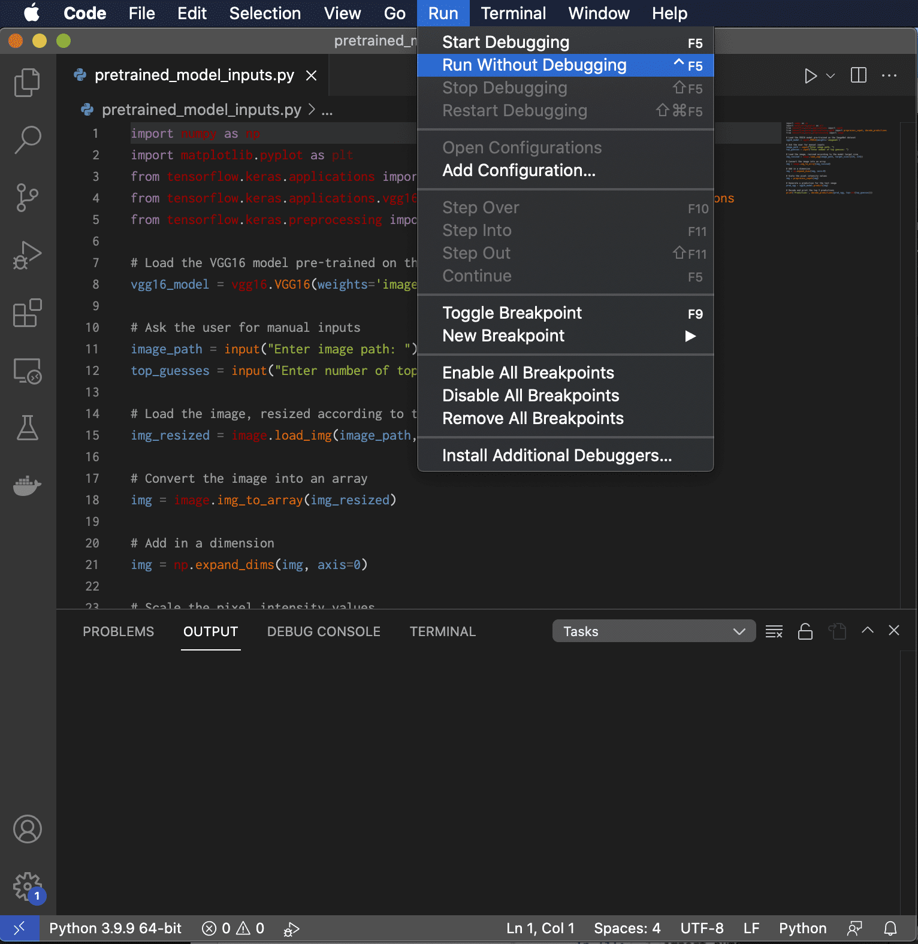Open the Search view in activity bar
This screenshot has height=944, width=918.
tap(27, 140)
